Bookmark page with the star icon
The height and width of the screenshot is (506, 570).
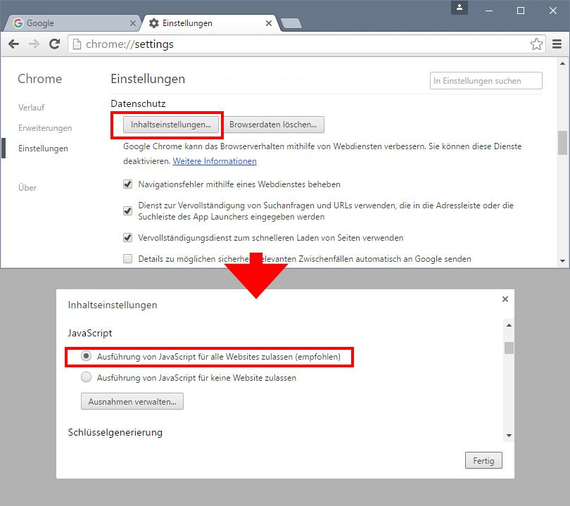[536, 44]
